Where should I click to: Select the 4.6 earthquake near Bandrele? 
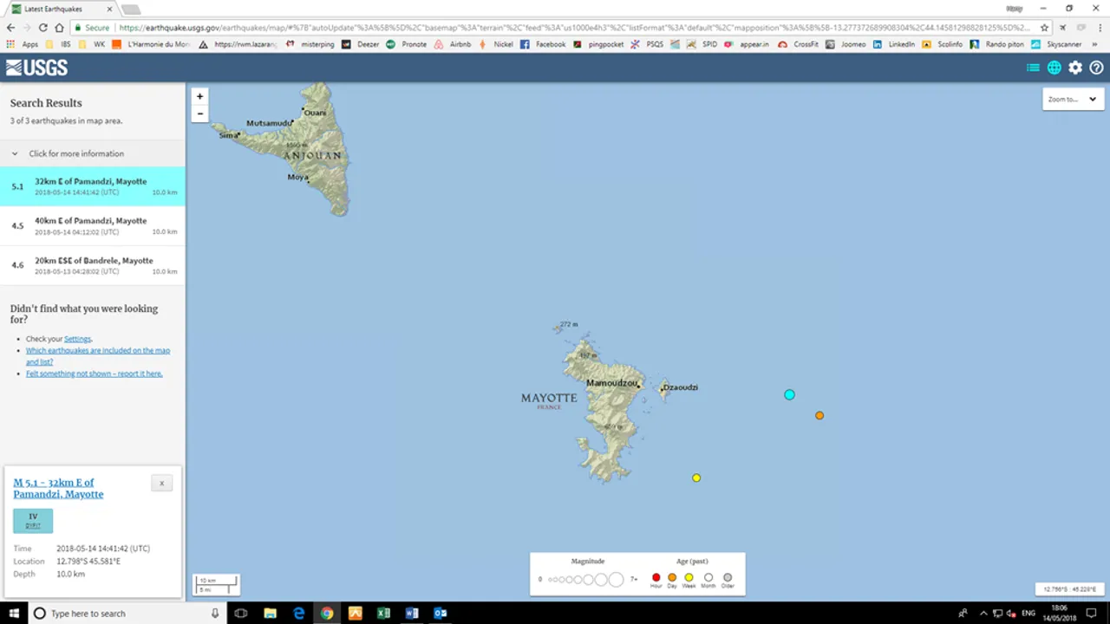pos(93,265)
